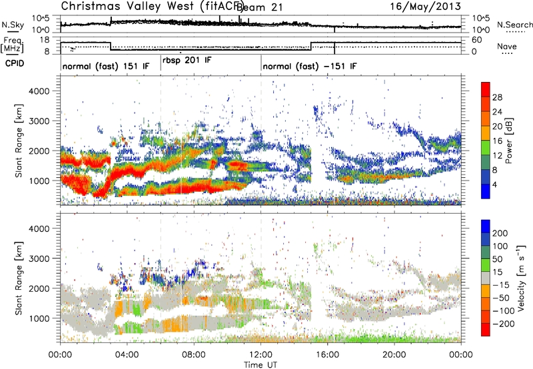
Task: Click the 16 label on the Power colorbar
Action: (x=497, y=141)
